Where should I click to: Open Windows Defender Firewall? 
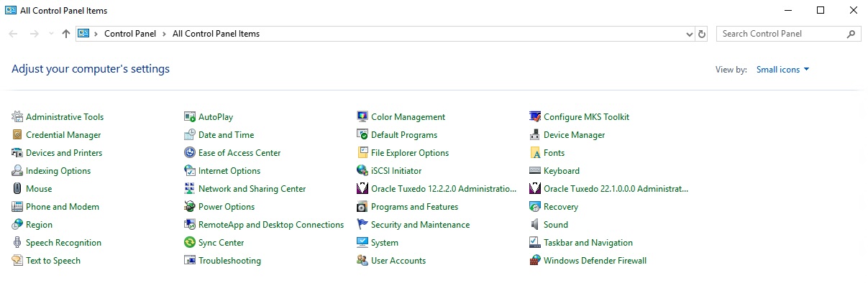coord(595,261)
